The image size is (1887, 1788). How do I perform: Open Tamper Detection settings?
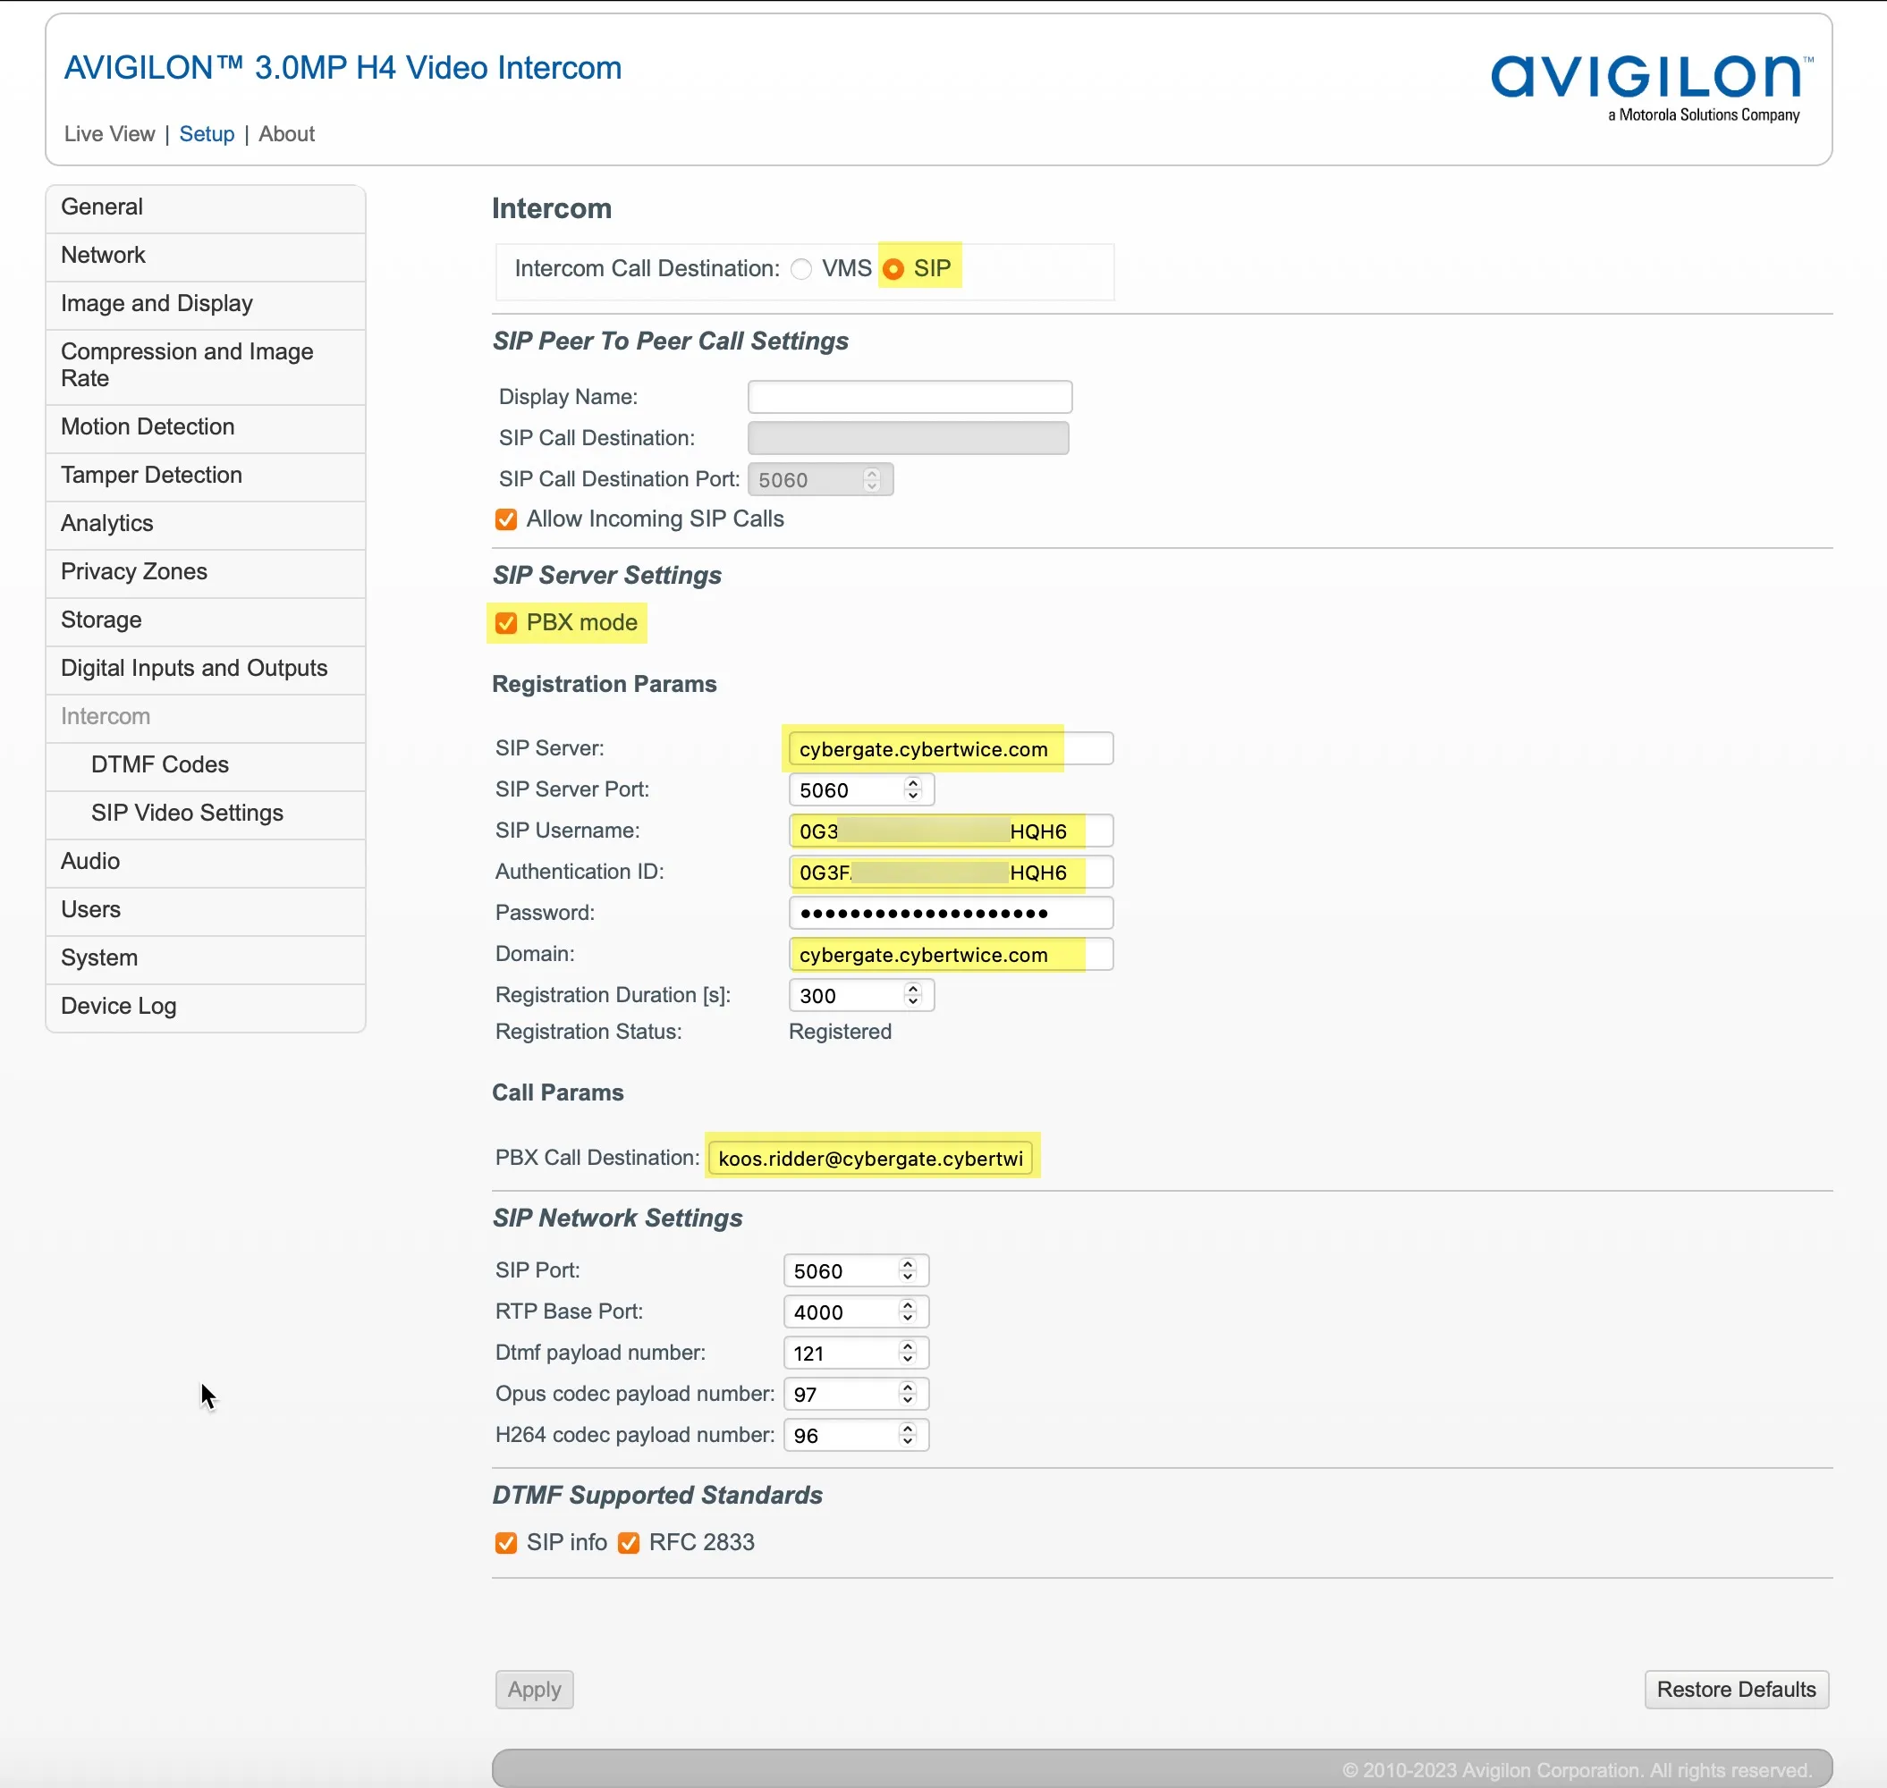click(205, 477)
